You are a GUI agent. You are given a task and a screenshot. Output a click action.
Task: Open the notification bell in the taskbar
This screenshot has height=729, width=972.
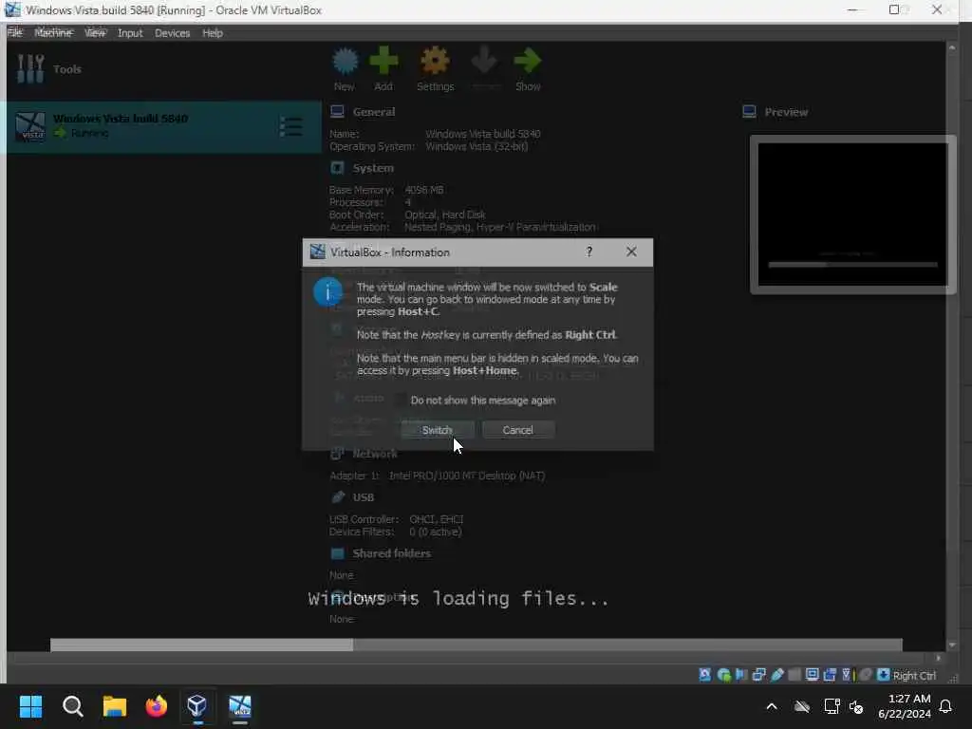945,706
